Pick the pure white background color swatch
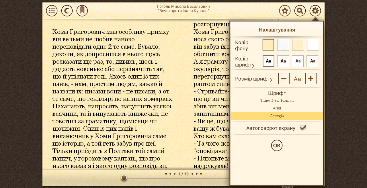This screenshot has width=367, height=188. click(313, 45)
